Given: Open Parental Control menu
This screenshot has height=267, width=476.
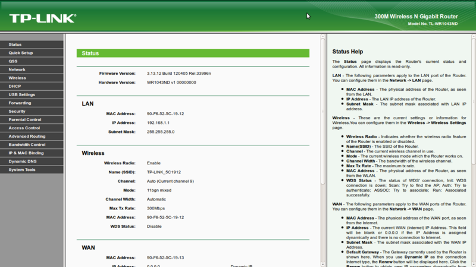Looking at the screenshot, I should coord(32,120).
